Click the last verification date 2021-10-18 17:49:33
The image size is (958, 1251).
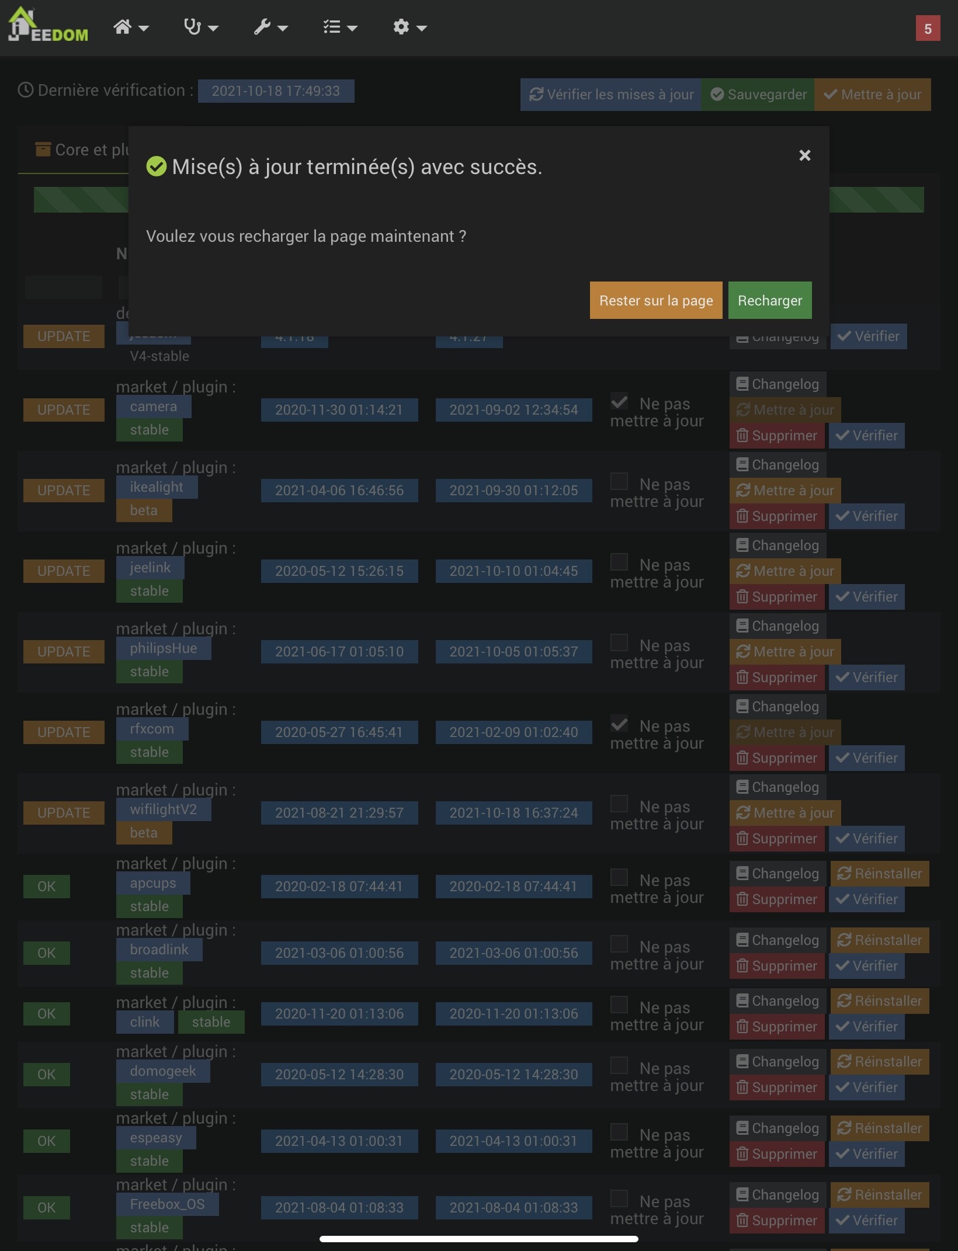click(x=276, y=91)
